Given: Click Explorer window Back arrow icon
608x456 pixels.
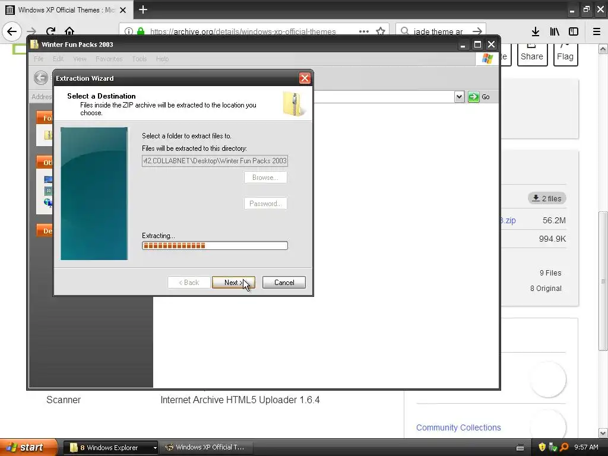Looking at the screenshot, I should [41, 78].
